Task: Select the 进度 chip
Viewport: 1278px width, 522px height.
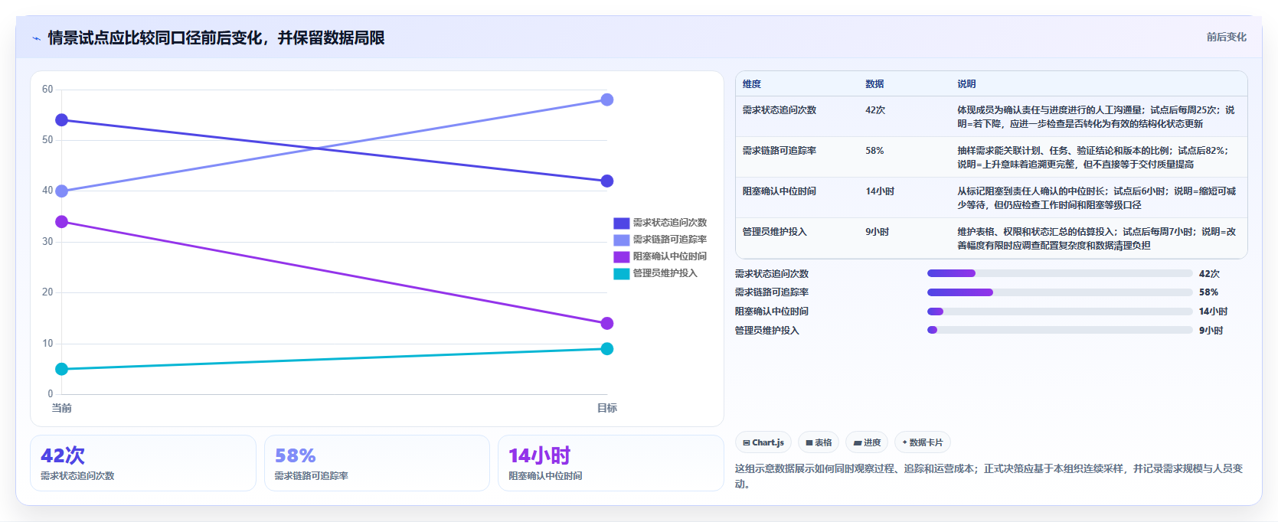Action: [x=867, y=442]
